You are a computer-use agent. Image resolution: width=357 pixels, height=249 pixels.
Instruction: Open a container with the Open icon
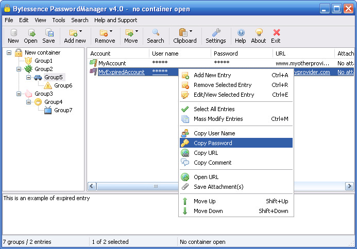(x=31, y=33)
